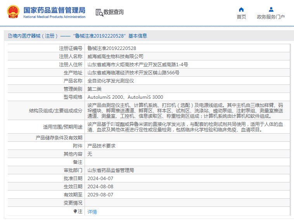Click production address 棋山路566号 cell

click(133, 73)
